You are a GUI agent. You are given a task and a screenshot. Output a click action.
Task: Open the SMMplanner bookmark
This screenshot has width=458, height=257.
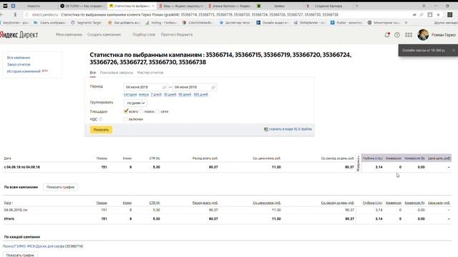tap(309, 22)
